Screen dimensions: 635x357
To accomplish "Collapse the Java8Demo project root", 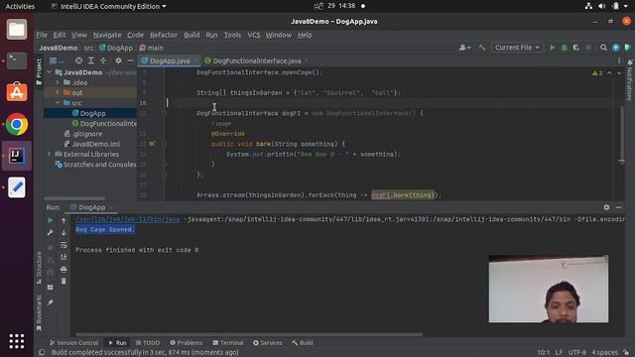I will click(50, 72).
